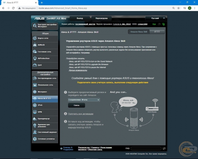This screenshot has width=198, height=159.
Task: Click the green network status icon
Action: 164,24
